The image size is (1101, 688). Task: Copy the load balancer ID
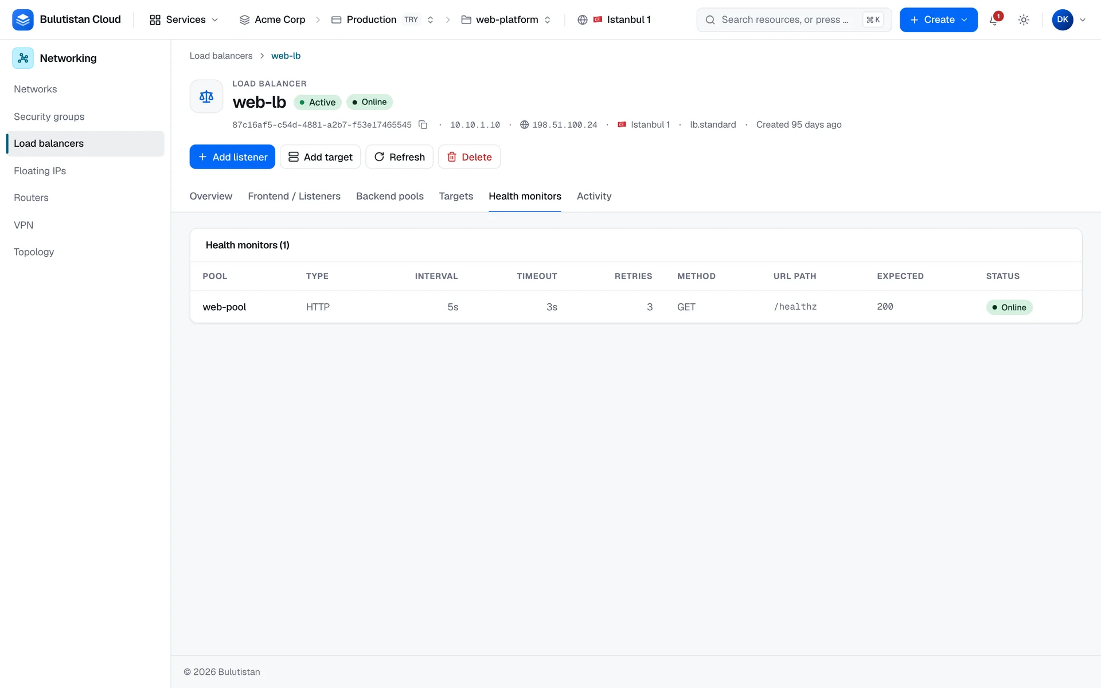click(x=423, y=124)
